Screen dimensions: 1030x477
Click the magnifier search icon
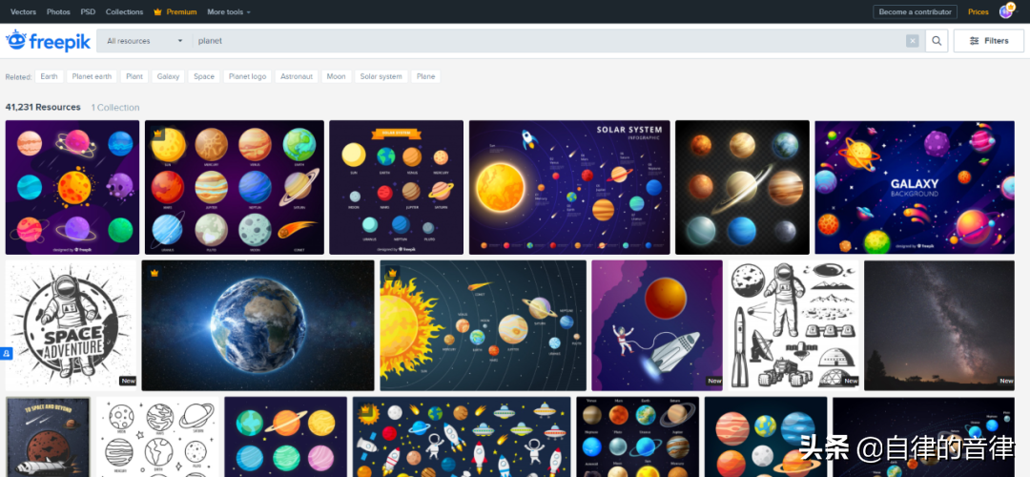pyautogui.click(x=937, y=41)
